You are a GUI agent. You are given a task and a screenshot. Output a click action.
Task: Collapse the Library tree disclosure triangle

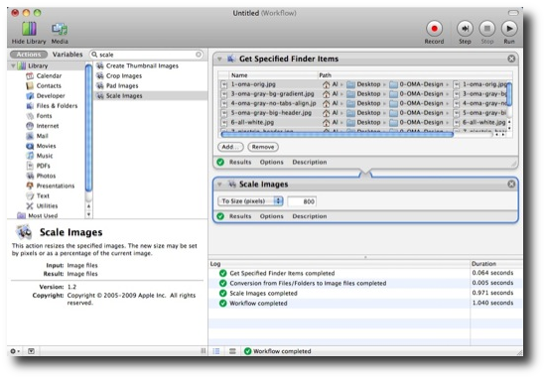pyautogui.click(x=13, y=65)
